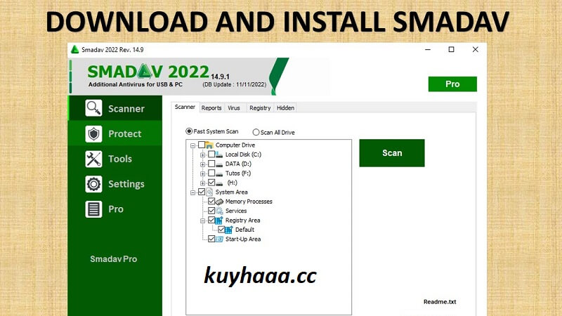
Task: Expand the Local Disk (C:) node
Action: [x=202, y=154]
